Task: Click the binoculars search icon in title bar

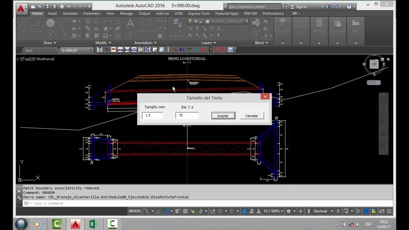Action: 285,6
